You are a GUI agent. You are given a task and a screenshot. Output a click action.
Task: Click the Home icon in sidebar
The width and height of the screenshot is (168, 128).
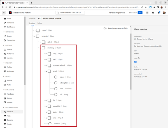(5, 18)
